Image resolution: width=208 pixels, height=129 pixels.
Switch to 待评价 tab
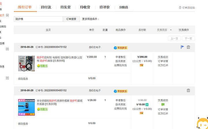click(105, 7)
